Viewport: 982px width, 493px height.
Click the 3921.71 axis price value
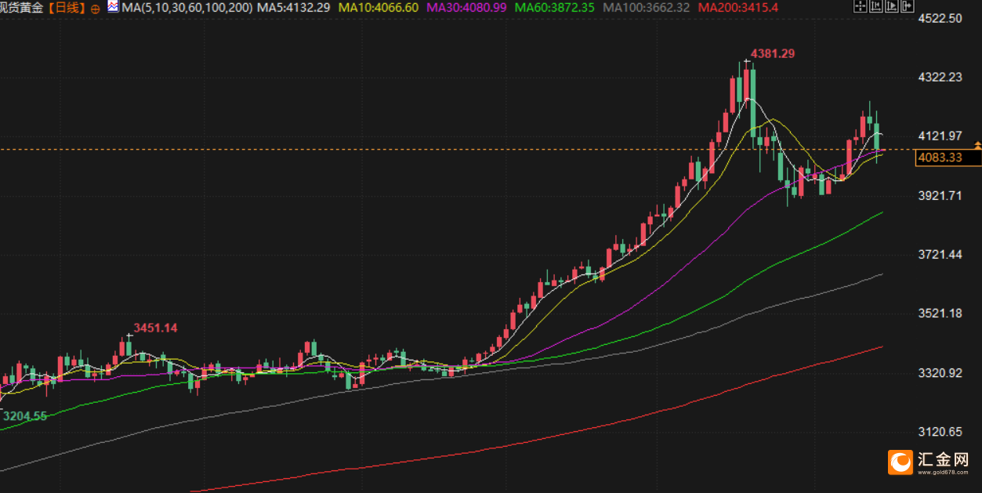click(x=940, y=195)
